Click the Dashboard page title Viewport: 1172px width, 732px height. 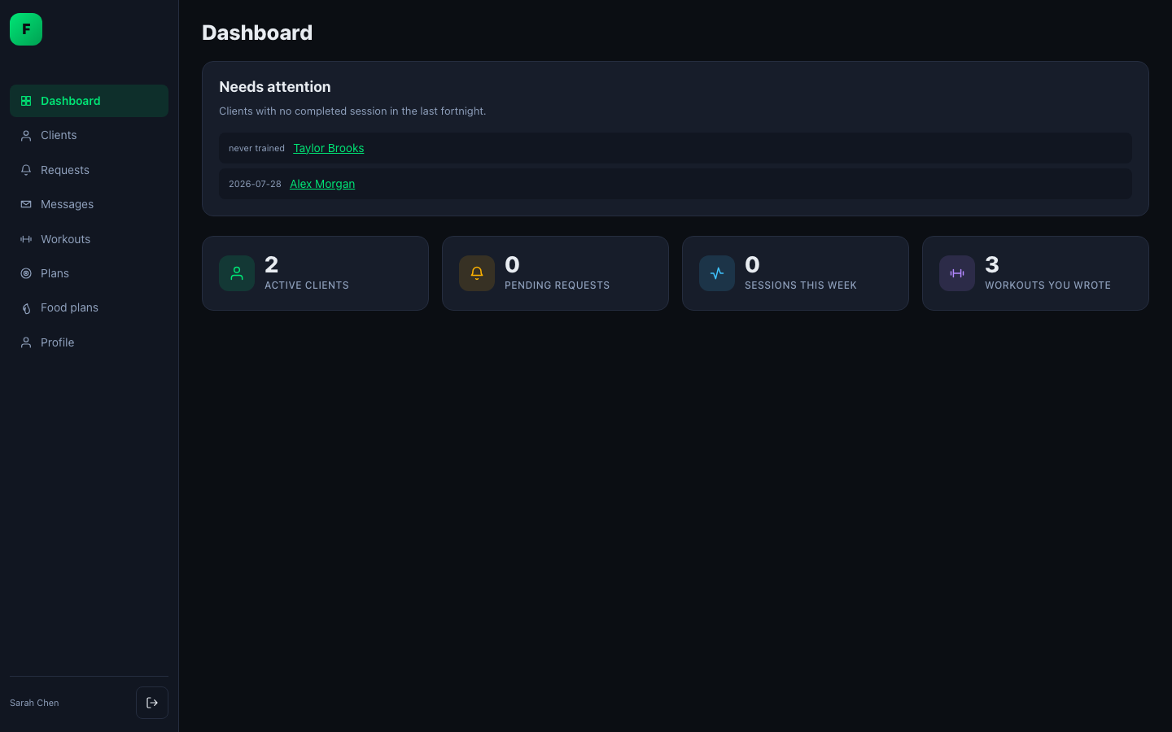pos(257,33)
